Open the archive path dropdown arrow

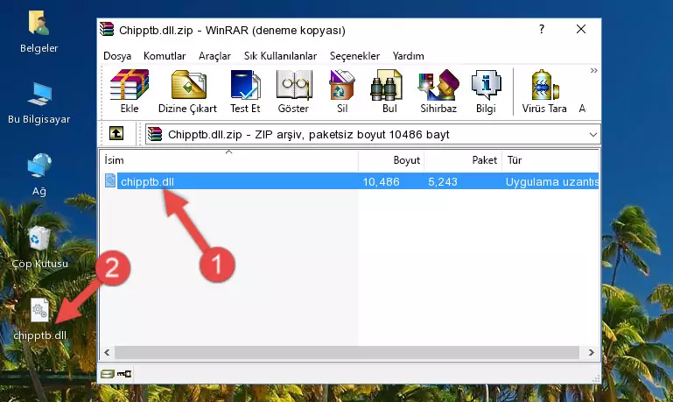pyautogui.click(x=593, y=134)
